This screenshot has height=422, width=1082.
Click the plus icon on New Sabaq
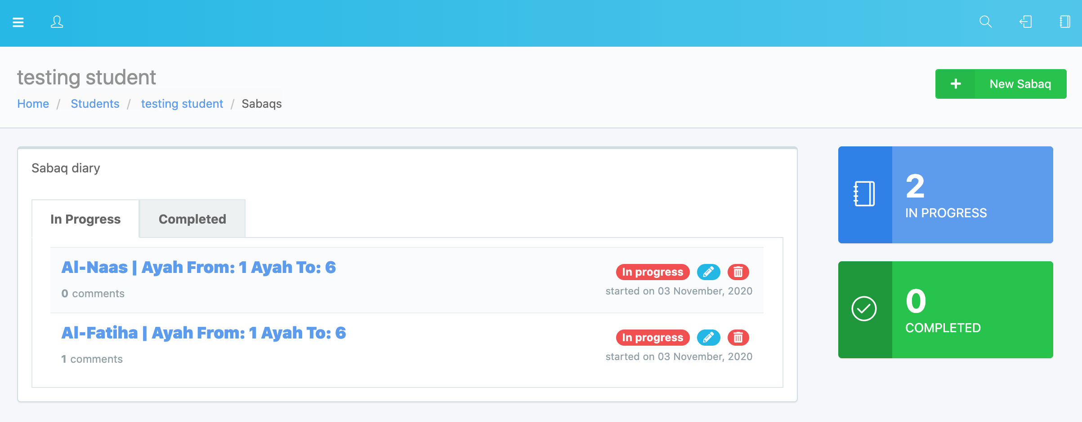pos(956,84)
